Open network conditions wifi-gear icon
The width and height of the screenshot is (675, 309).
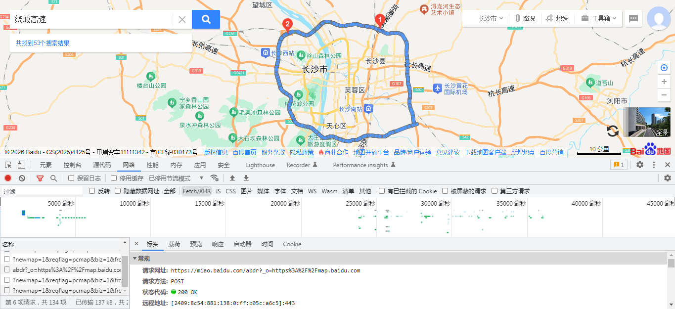215,178
